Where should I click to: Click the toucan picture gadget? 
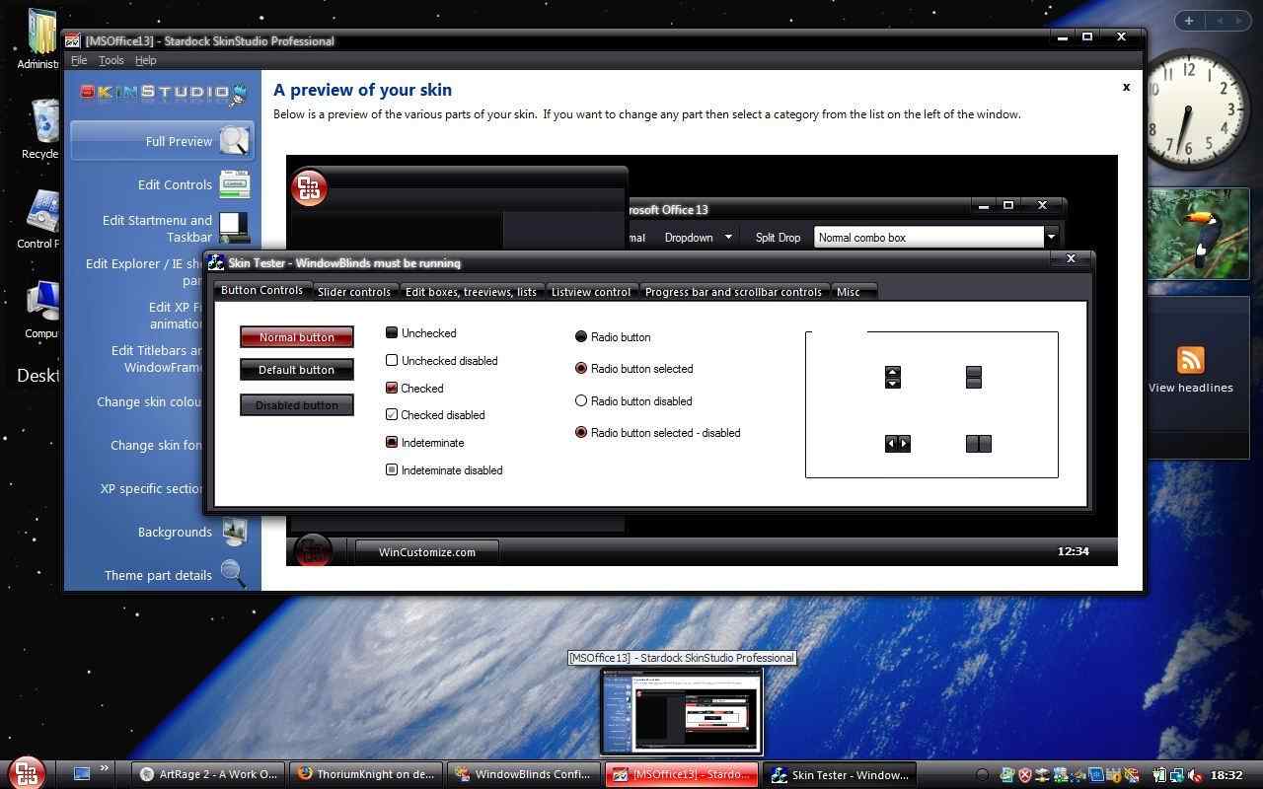(x=1198, y=233)
